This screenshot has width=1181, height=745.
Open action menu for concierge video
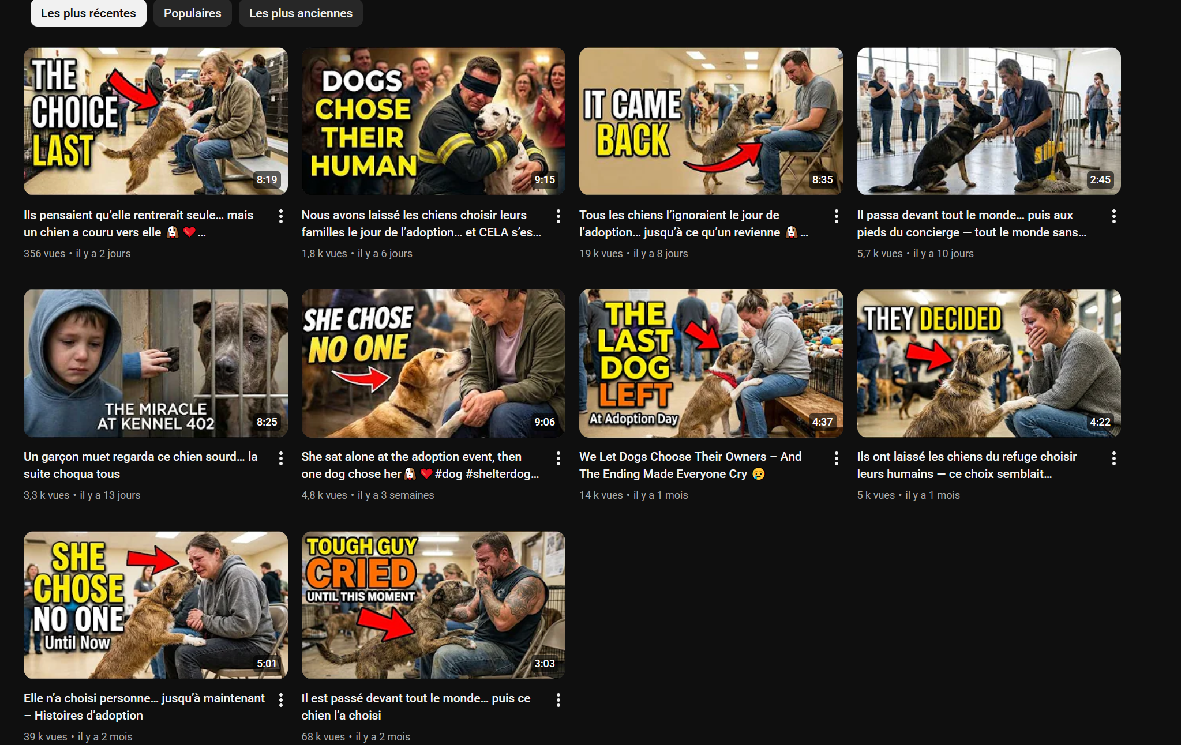click(1113, 216)
